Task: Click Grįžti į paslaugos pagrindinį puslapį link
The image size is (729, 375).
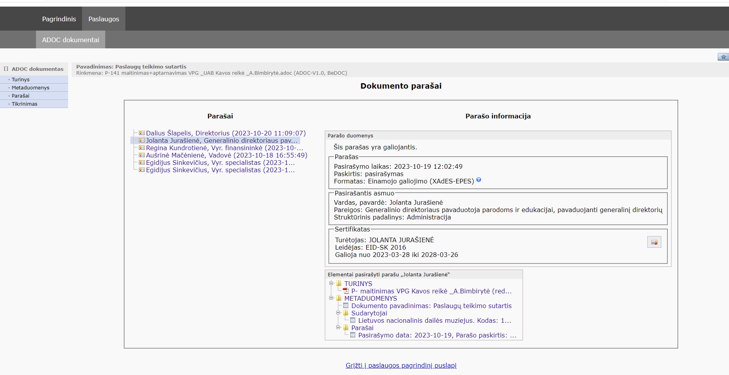Action: [401, 365]
